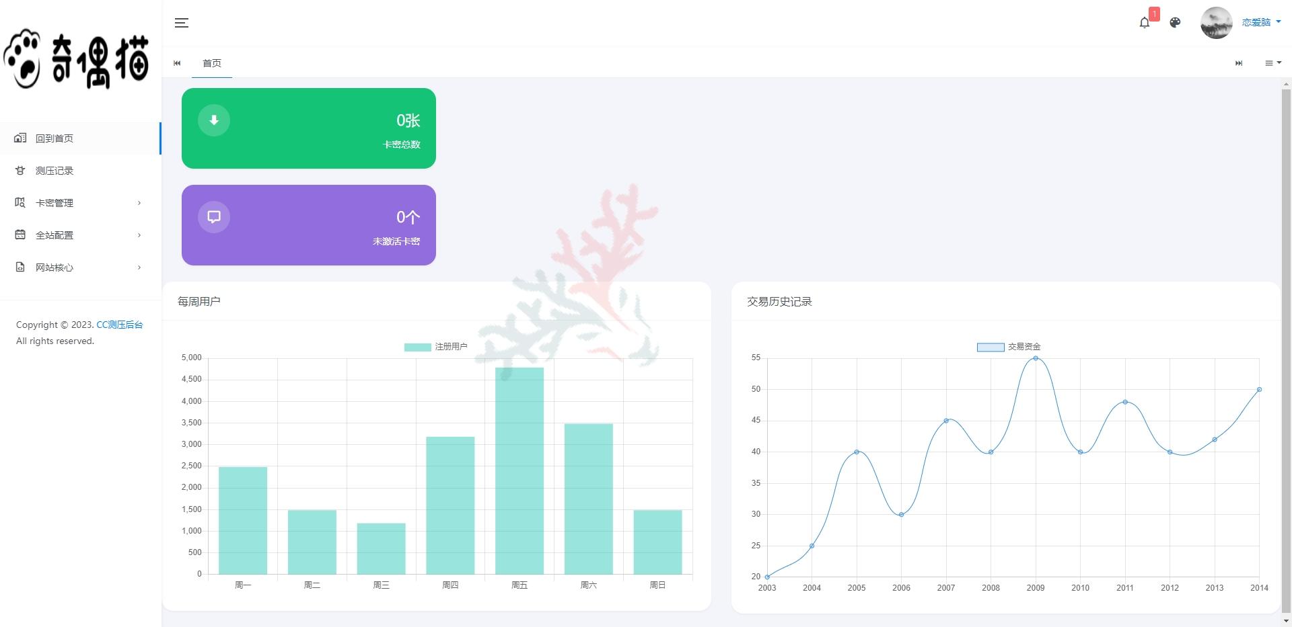The width and height of the screenshot is (1292, 627).
Task: Open the 恋爱脑 user dropdown
Action: pos(1261,23)
